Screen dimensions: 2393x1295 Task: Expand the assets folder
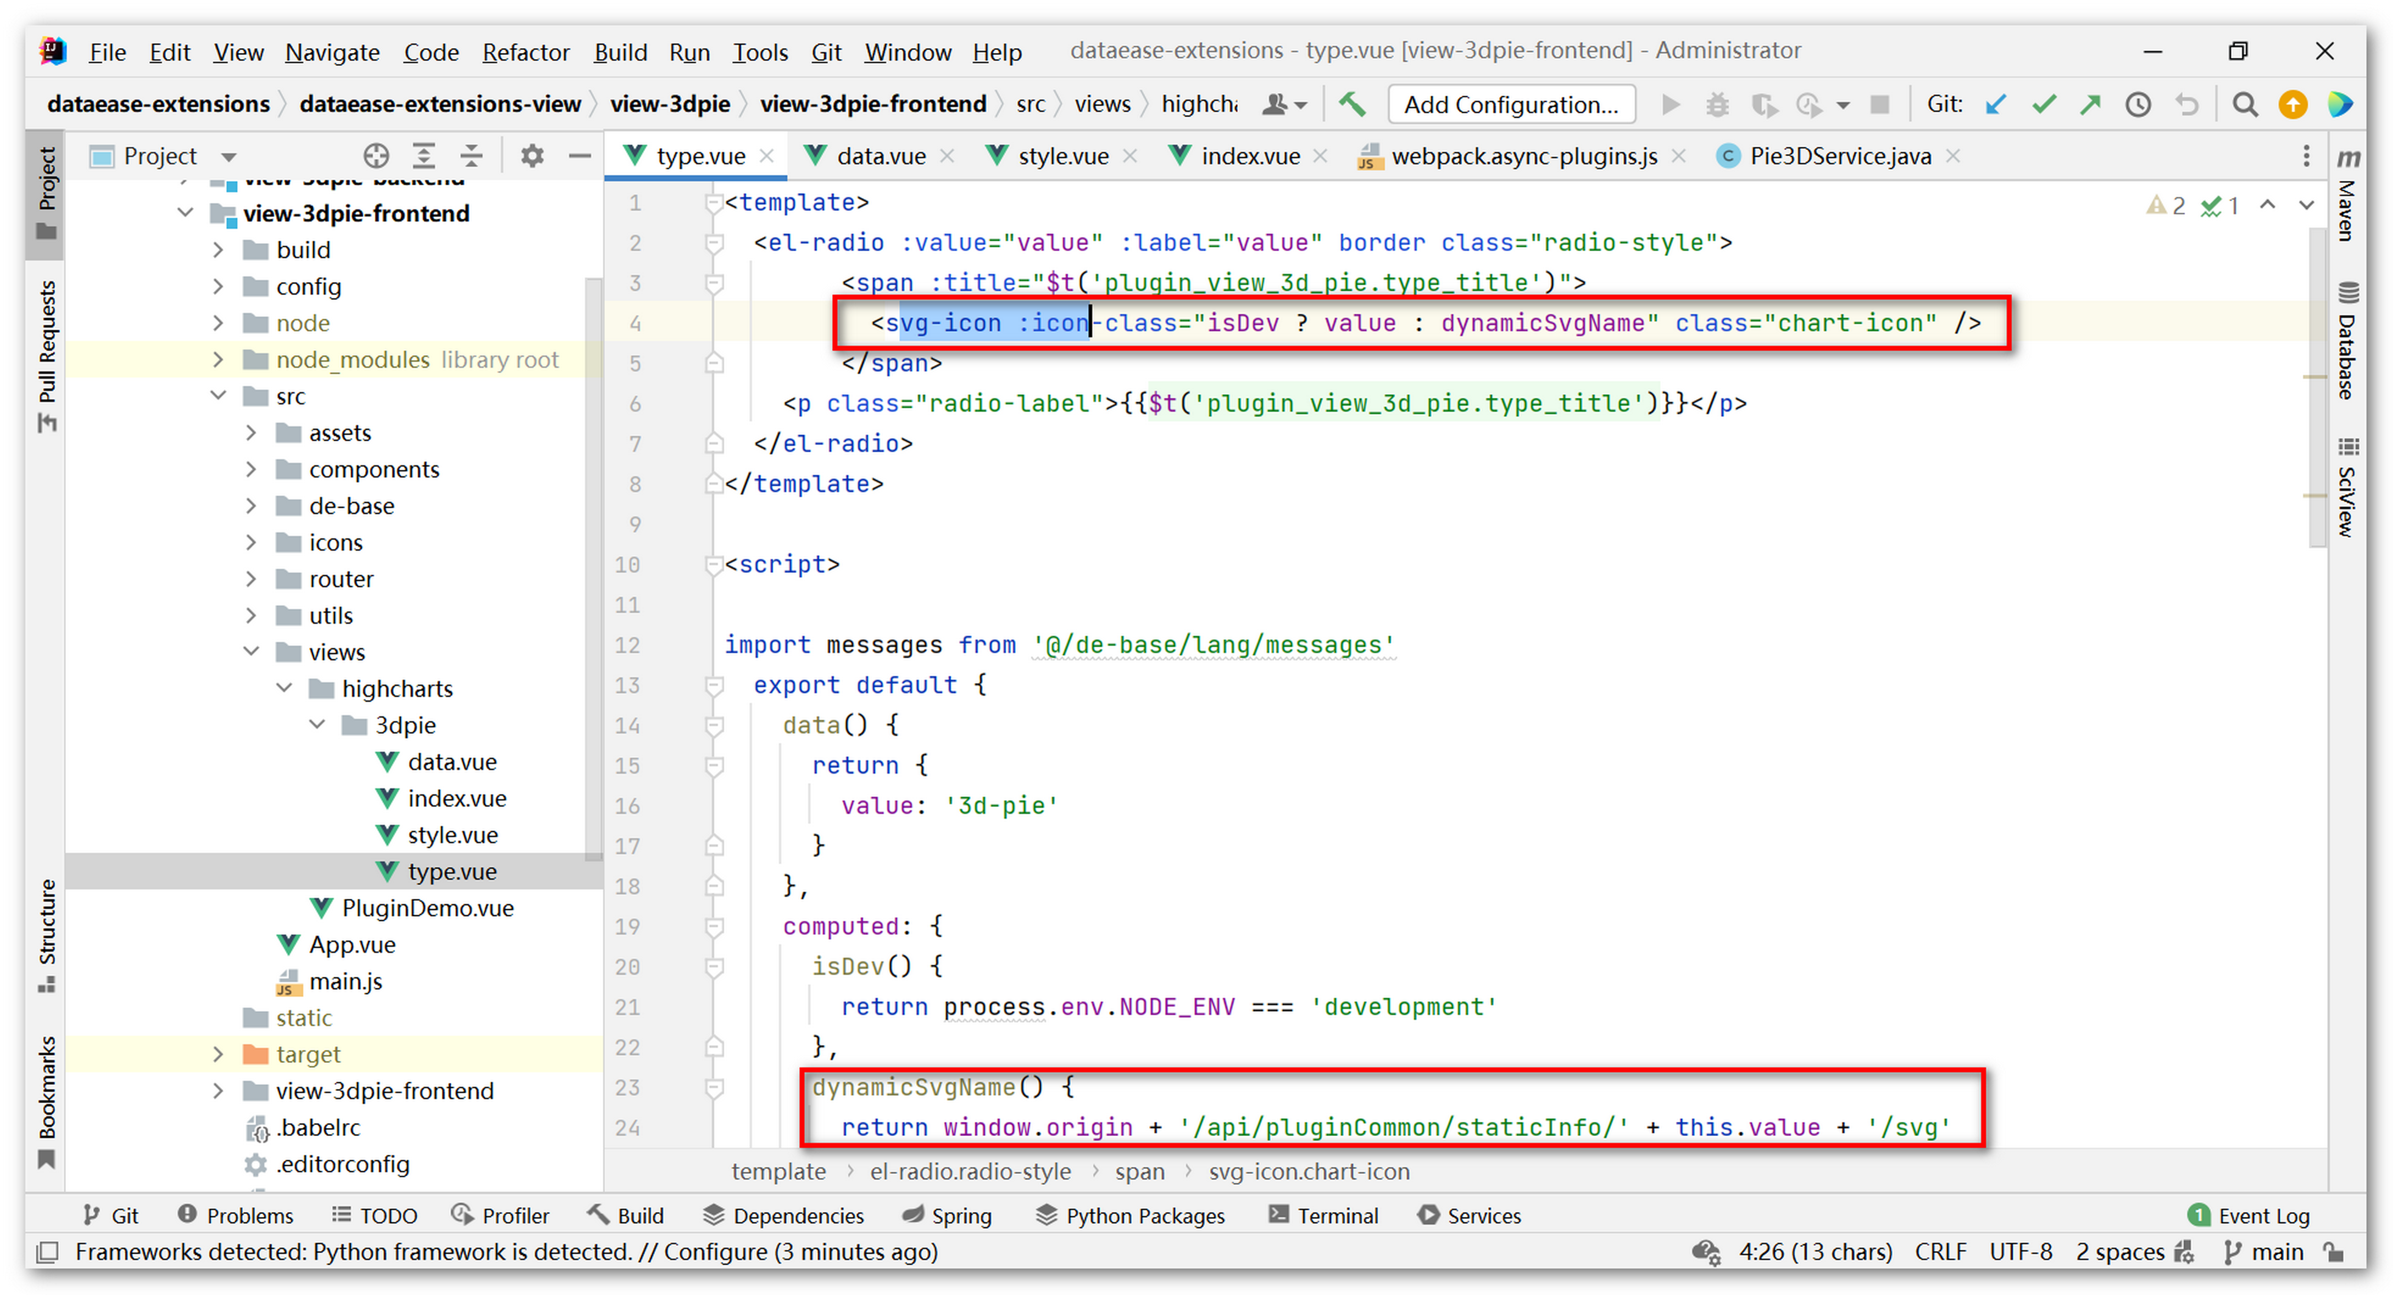tap(251, 432)
